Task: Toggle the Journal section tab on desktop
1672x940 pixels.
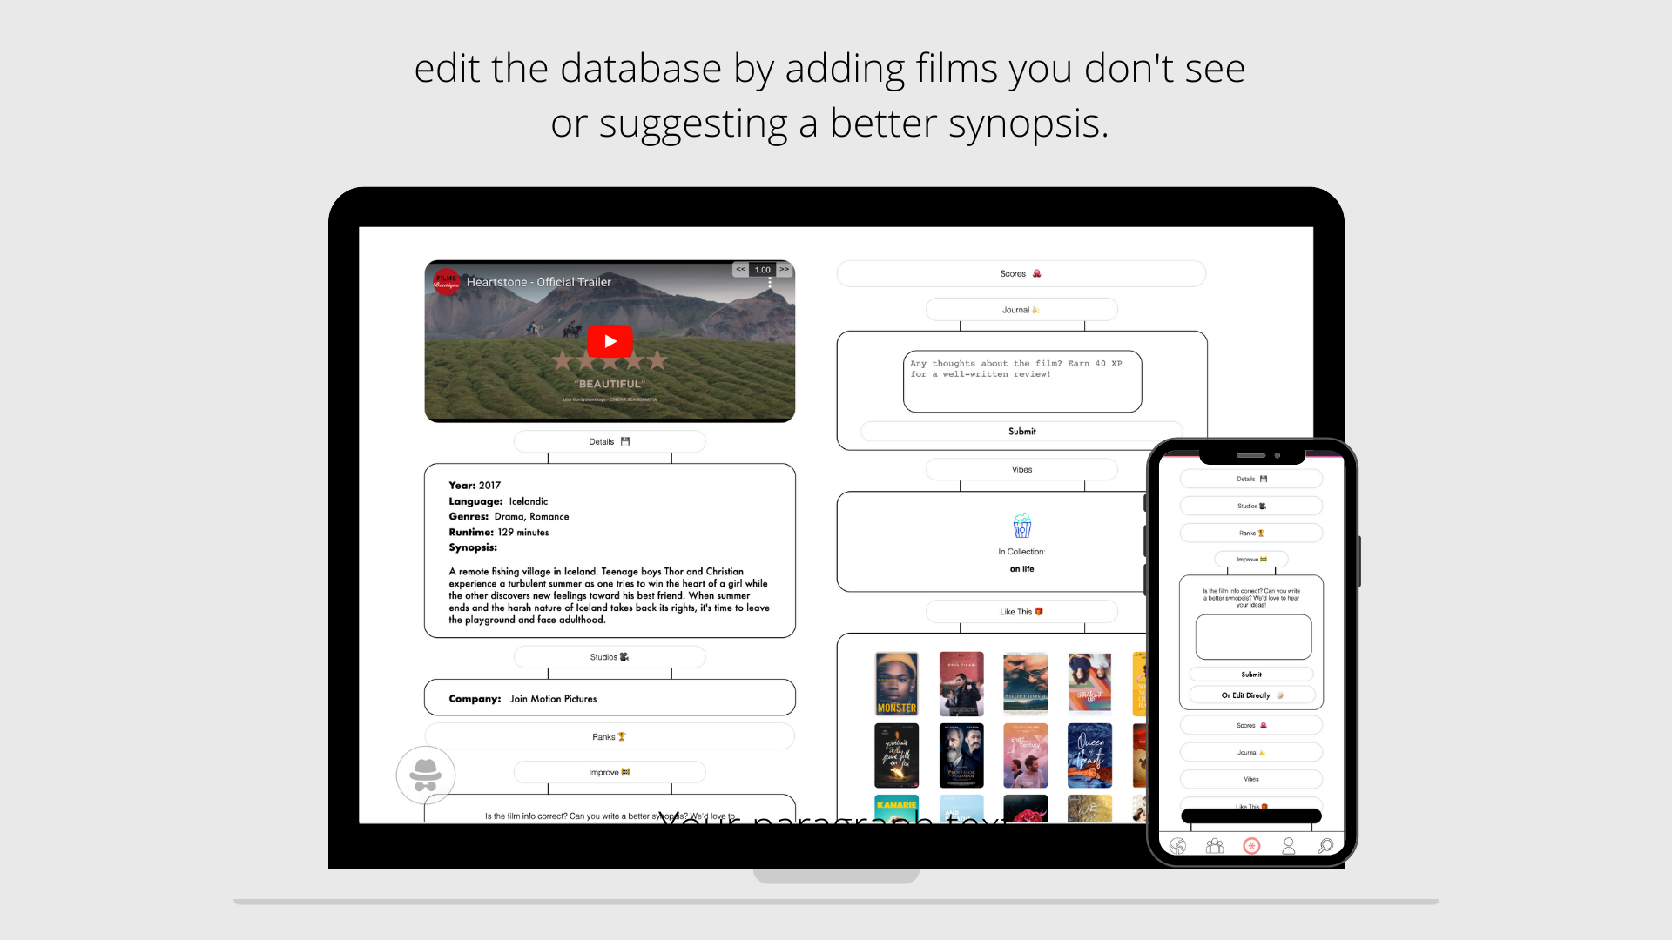Action: tap(1021, 310)
